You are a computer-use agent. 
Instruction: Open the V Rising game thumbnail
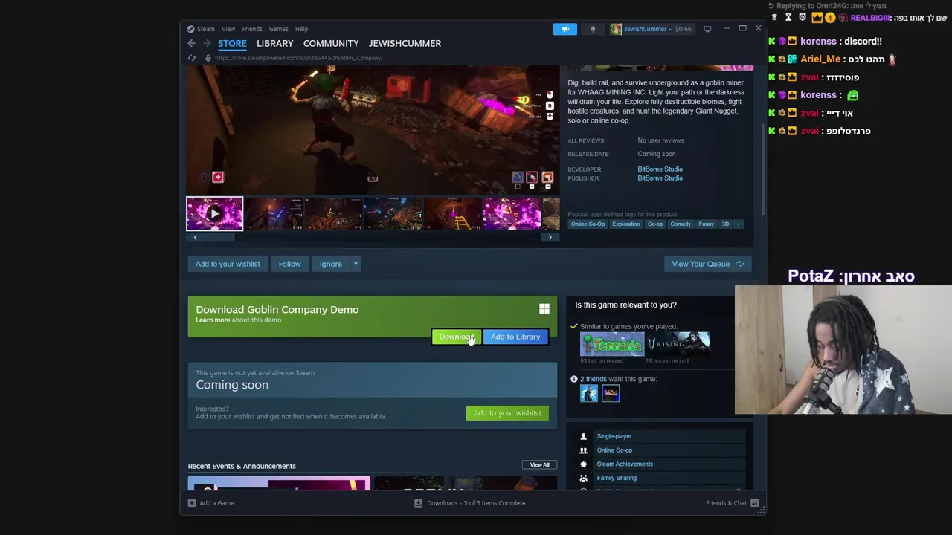tap(678, 345)
